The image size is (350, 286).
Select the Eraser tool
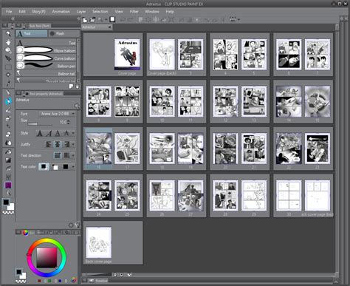[8, 135]
